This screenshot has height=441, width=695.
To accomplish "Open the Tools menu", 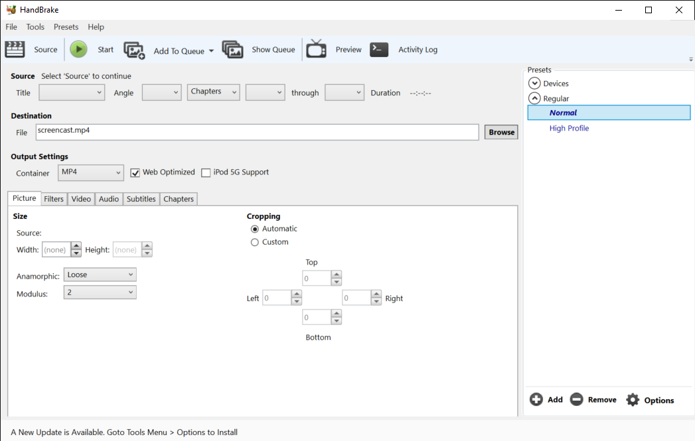I will tap(35, 27).
